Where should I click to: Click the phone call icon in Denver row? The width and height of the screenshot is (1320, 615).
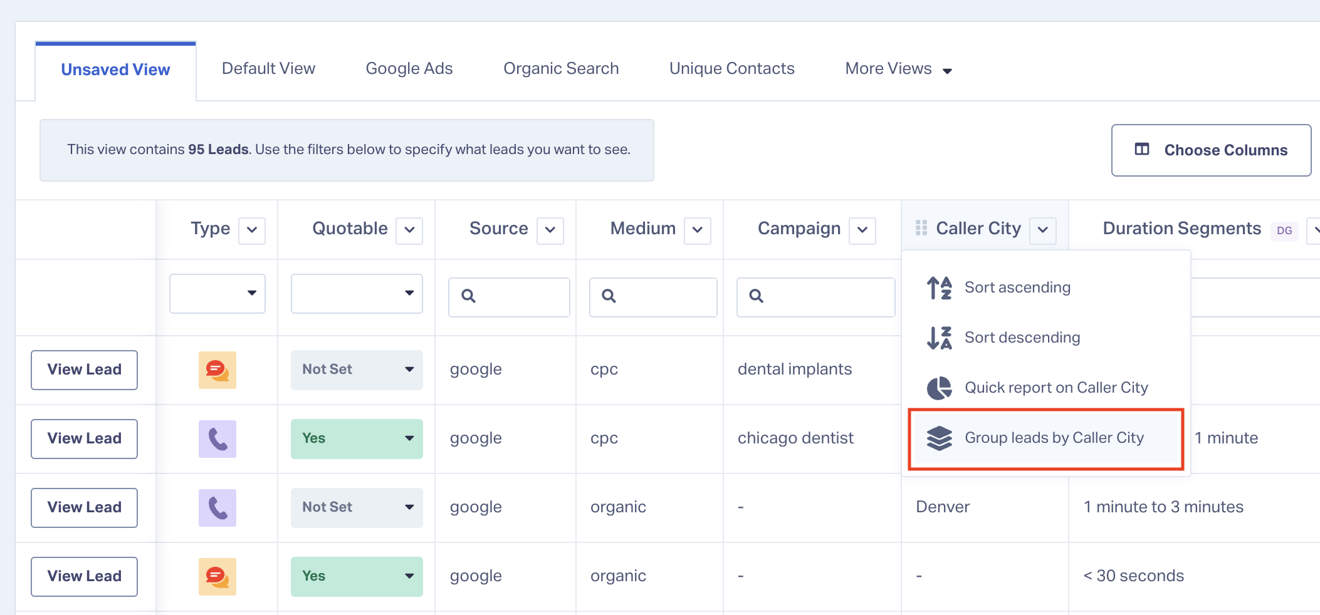pyautogui.click(x=217, y=507)
